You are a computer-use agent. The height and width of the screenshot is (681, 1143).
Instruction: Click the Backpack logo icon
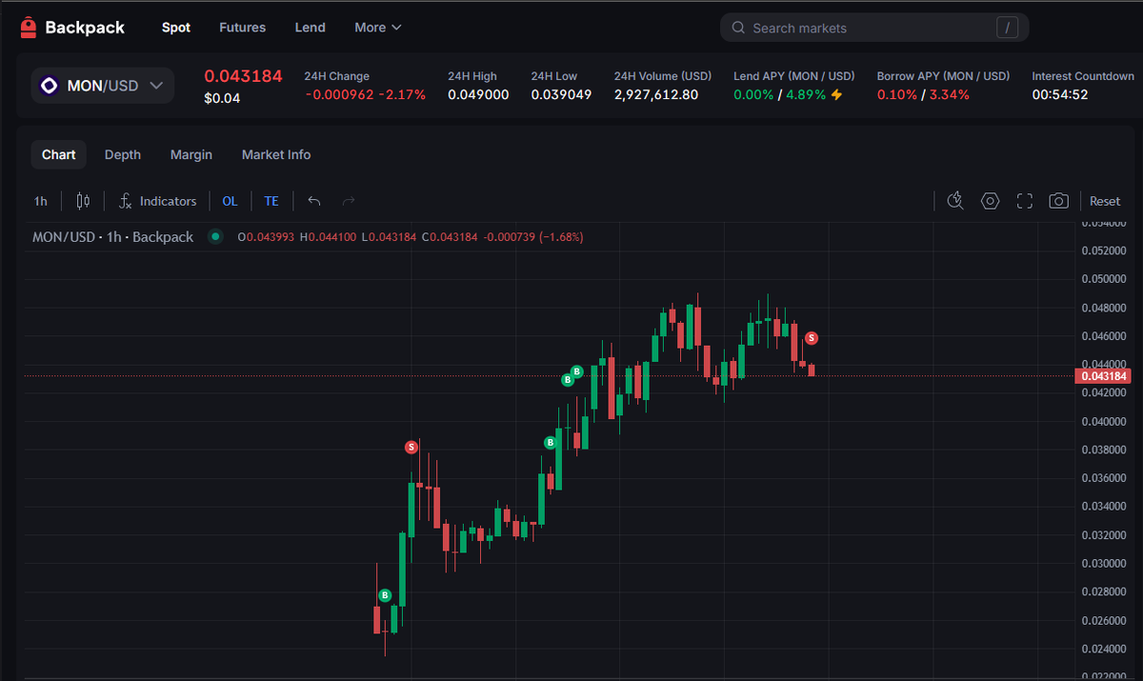click(x=30, y=28)
